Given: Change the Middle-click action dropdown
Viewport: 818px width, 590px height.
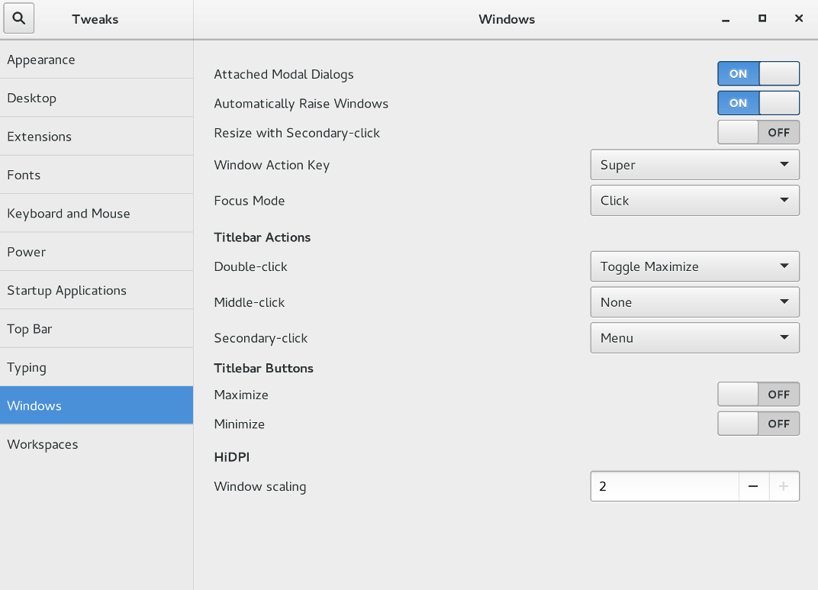Looking at the screenshot, I should (x=695, y=302).
